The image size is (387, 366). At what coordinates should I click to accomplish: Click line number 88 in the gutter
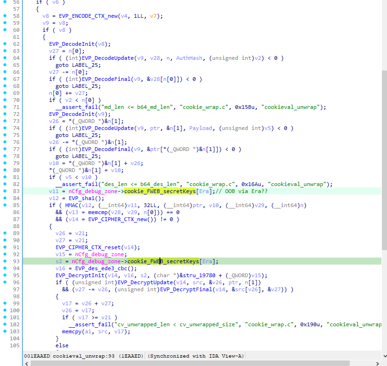(16, 226)
